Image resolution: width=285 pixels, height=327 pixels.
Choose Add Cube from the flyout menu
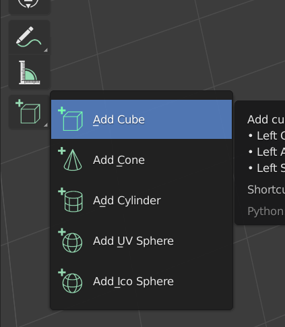point(141,119)
